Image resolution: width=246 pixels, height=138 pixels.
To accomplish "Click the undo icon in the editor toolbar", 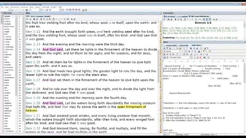I will click(184, 48).
